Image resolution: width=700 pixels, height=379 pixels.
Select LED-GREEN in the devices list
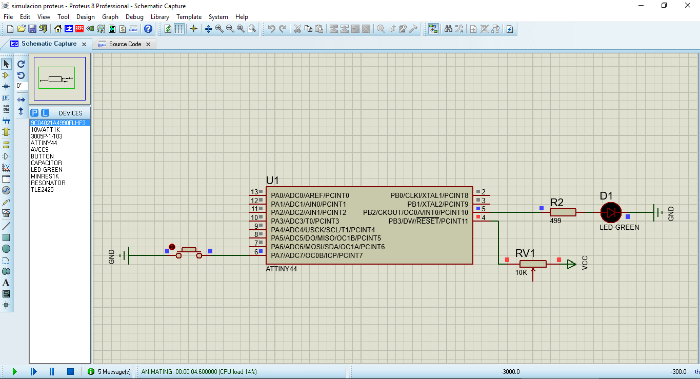click(x=59, y=170)
